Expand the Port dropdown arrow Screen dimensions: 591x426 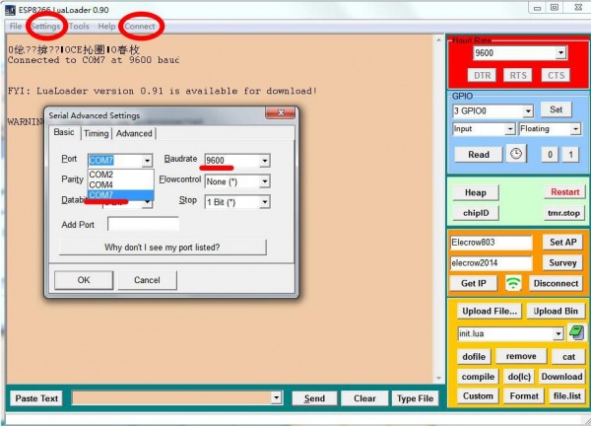pyautogui.click(x=147, y=161)
